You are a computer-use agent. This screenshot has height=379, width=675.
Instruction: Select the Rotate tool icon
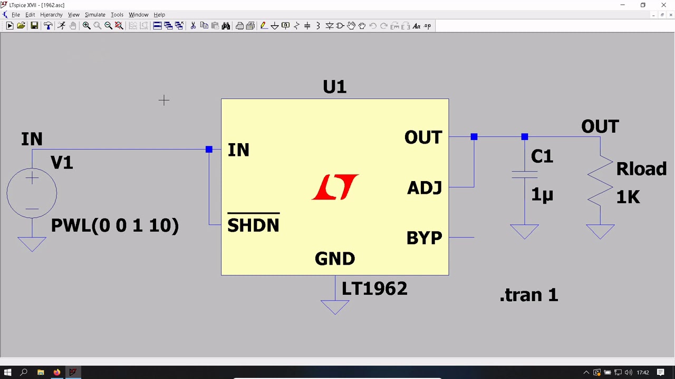click(394, 26)
